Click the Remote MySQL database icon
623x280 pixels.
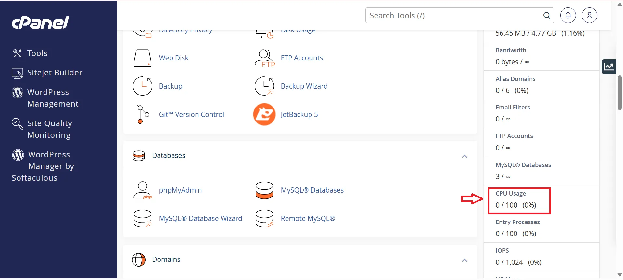(x=264, y=219)
